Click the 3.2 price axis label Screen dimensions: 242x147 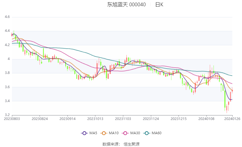point(7,115)
